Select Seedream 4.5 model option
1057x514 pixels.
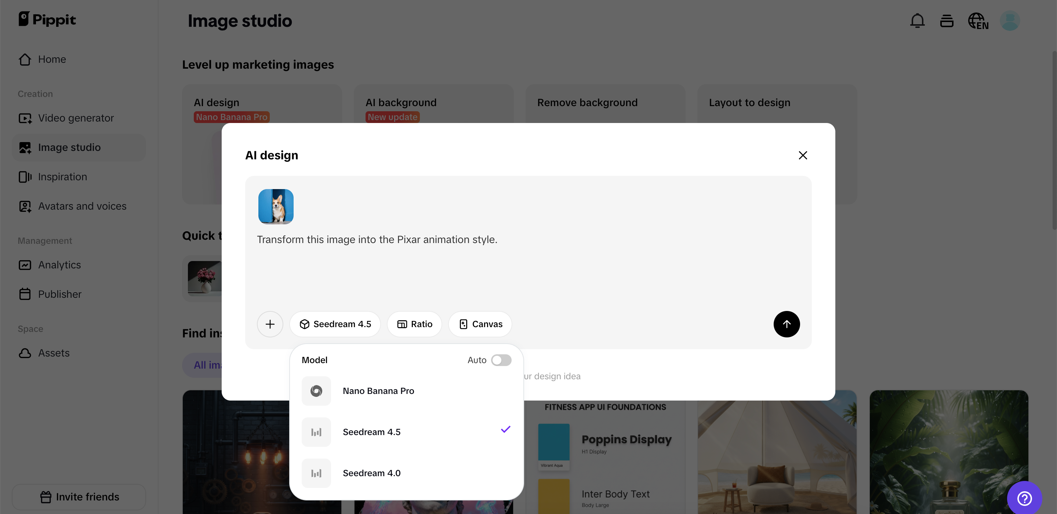(x=371, y=432)
